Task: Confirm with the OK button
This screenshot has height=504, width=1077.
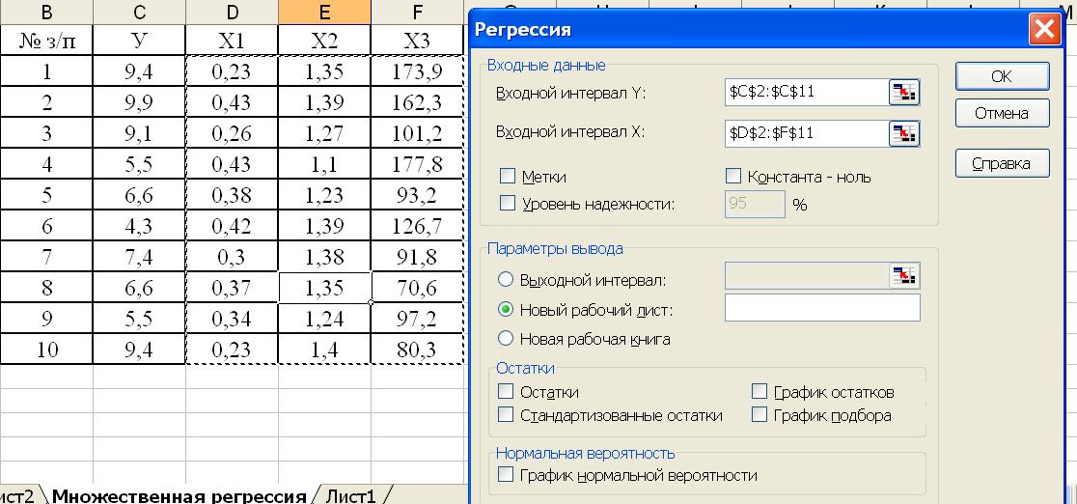Action: pyautogui.click(x=1002, y=76)
